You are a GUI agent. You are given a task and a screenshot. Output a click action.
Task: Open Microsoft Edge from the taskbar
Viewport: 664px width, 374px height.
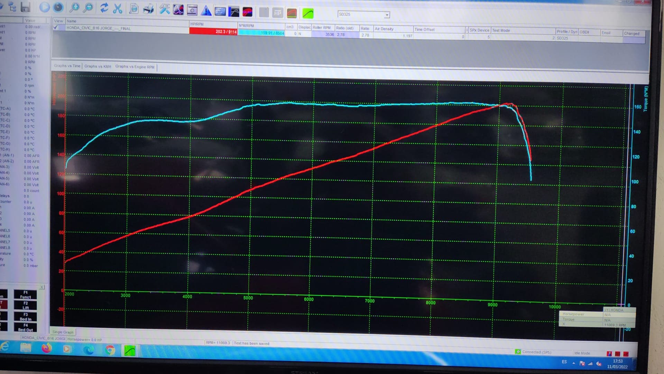click(89, 350)
